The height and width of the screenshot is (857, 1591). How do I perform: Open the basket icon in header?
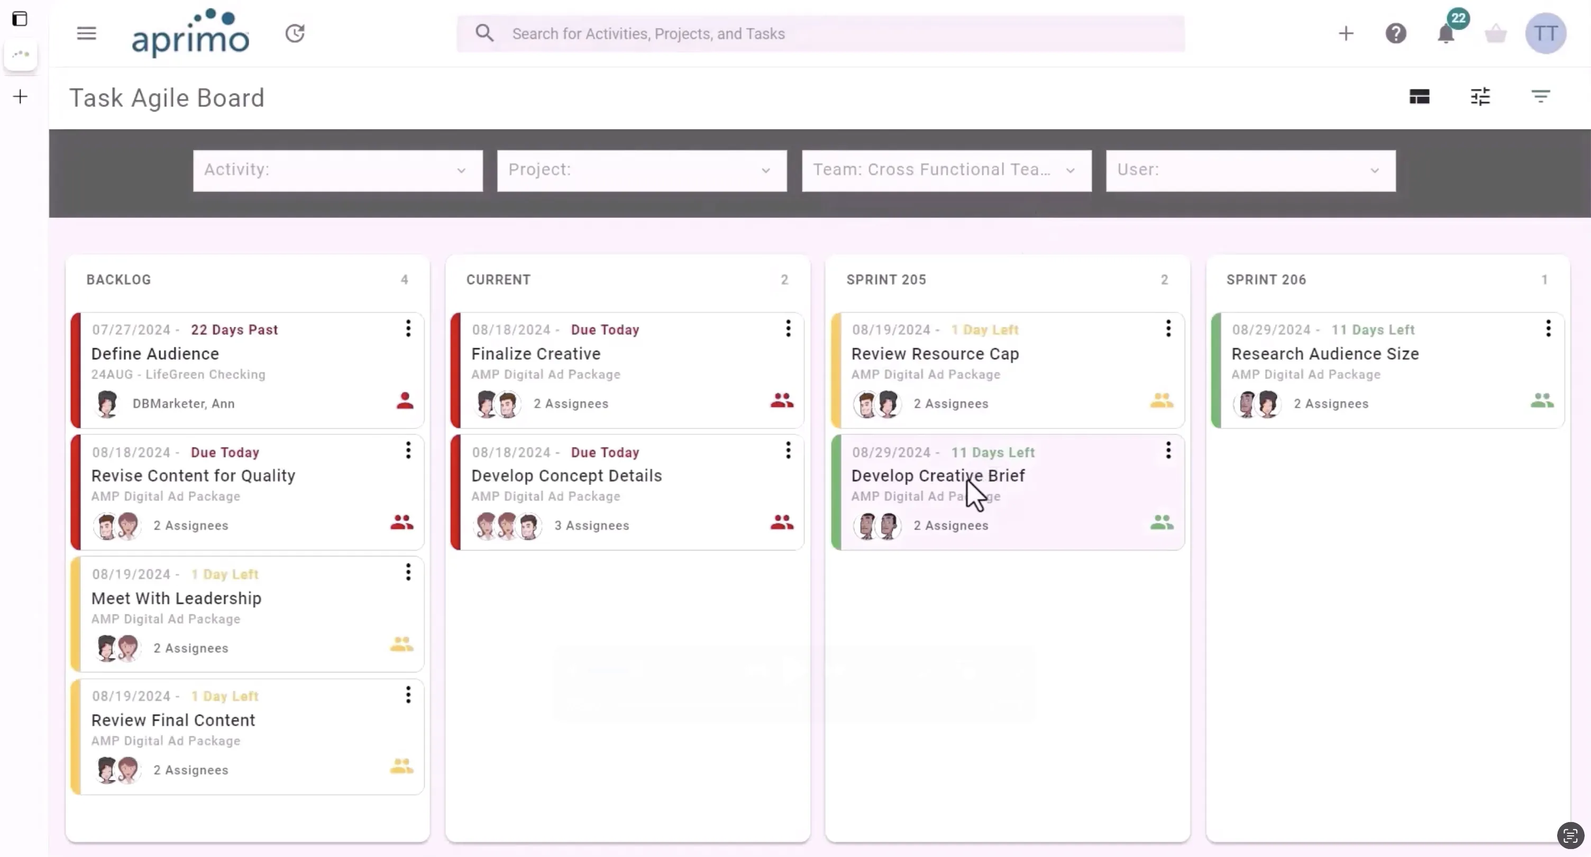(1496, 33)
